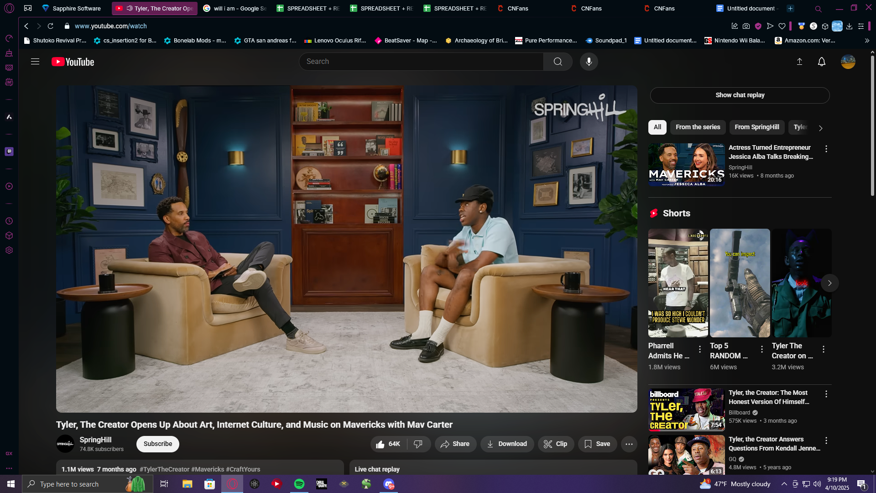Switch to the 'will i am - Google Search' tab
The width and height of the screenshot is (876, 493).
(x=235, y=8)
